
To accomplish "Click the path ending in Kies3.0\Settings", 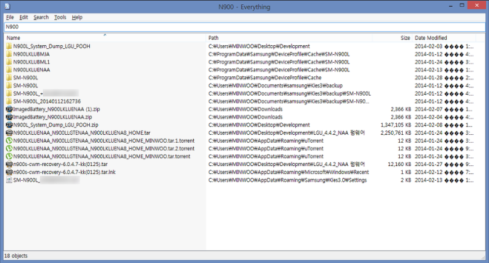I will 287,180.
